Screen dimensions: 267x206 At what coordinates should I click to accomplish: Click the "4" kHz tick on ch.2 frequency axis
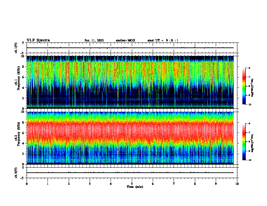click(x=23, y=143)
